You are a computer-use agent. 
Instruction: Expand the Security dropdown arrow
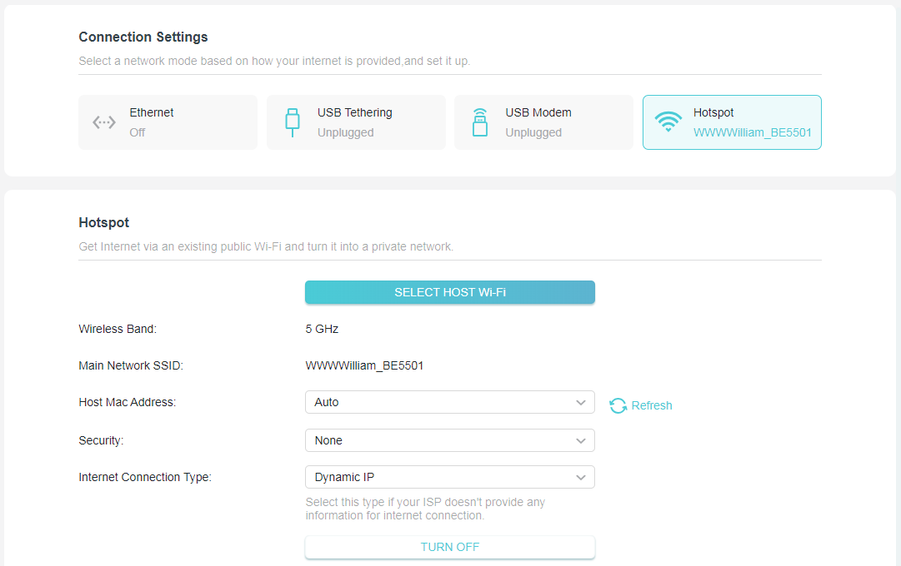click(581, 440)
